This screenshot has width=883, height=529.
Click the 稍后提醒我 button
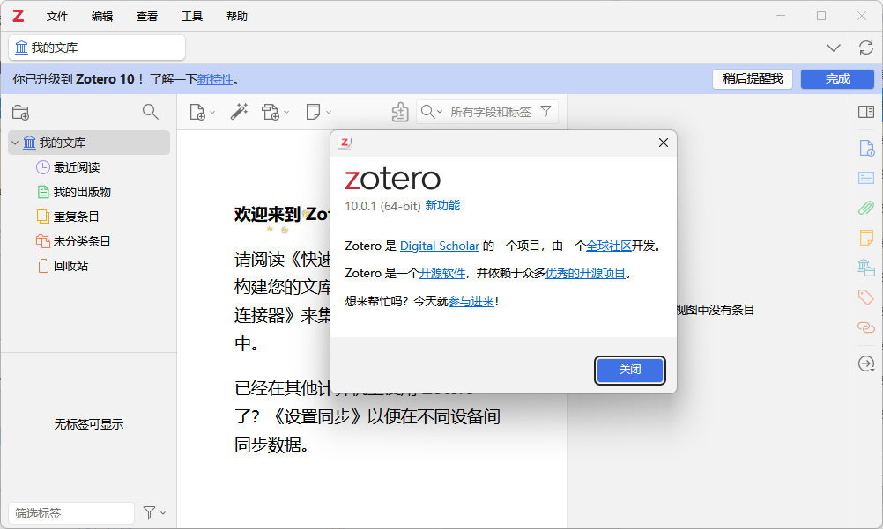[x=753, y=79]
